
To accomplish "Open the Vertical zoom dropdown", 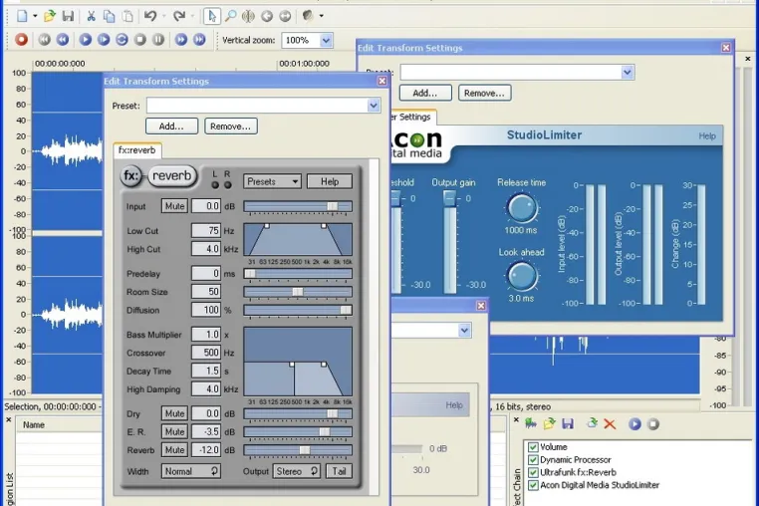I will point(327,40).
